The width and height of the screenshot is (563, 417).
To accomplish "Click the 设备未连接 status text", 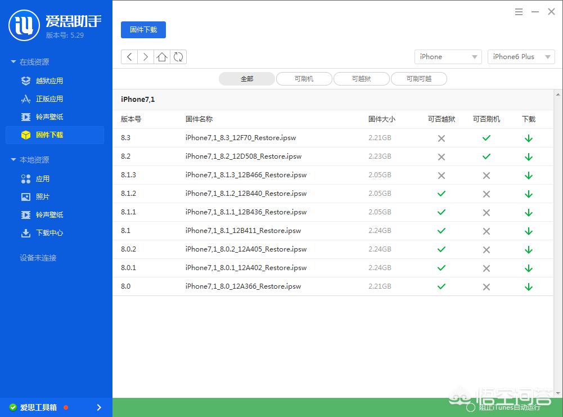I will point(38,258).
